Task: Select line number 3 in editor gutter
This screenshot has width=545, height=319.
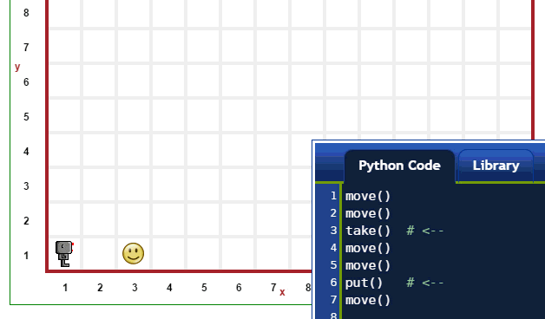Action: [x=333, y=231]
